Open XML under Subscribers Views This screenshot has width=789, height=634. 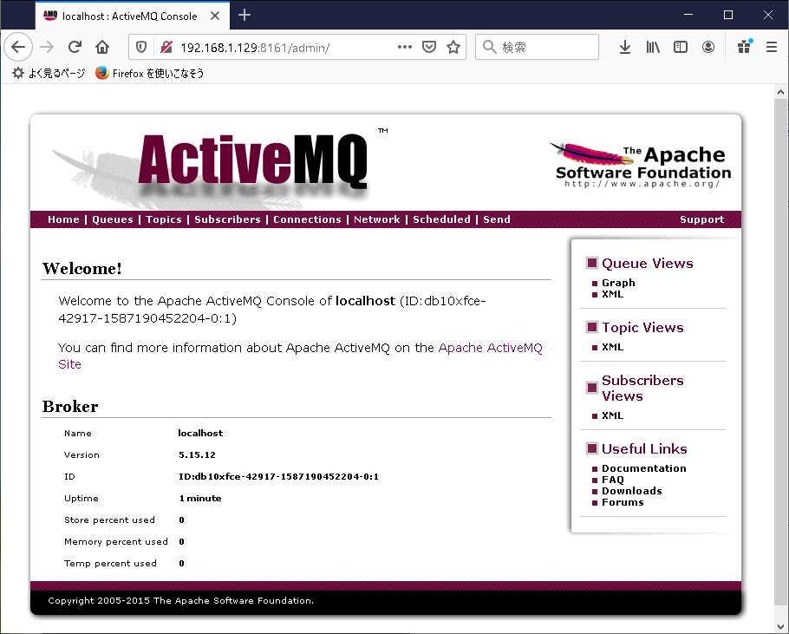tap(612, 415)
